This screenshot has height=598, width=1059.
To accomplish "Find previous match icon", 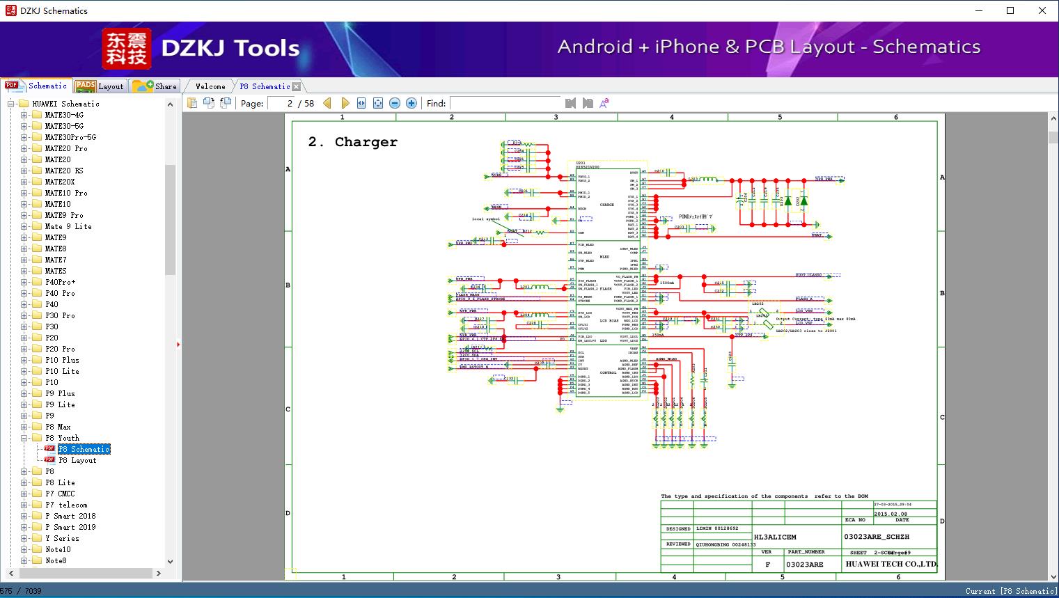I will point(571,103).
